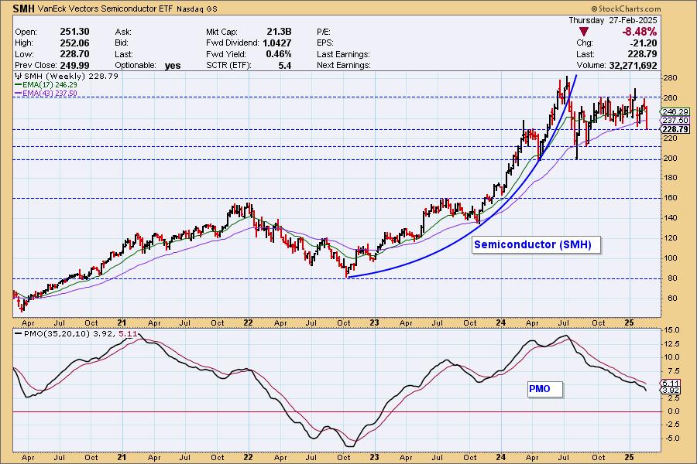Click the bar-chart glyph beside SMH (Weekly)
The image size is (697, 464).
[19, 76]
